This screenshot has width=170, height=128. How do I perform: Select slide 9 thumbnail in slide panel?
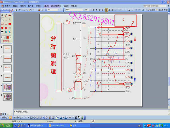point(7,97)
